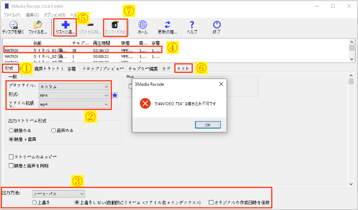Add job with the リストに追... plus icon
Screen dimensions: 358x210
(x=65, y=27)
